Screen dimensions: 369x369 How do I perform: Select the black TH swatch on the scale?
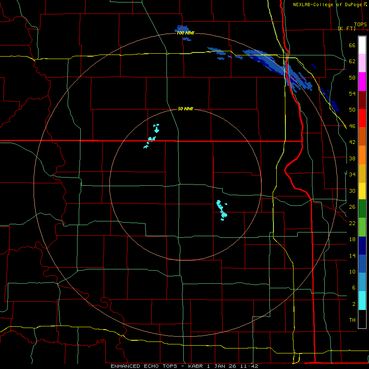(x=362, y=319)
